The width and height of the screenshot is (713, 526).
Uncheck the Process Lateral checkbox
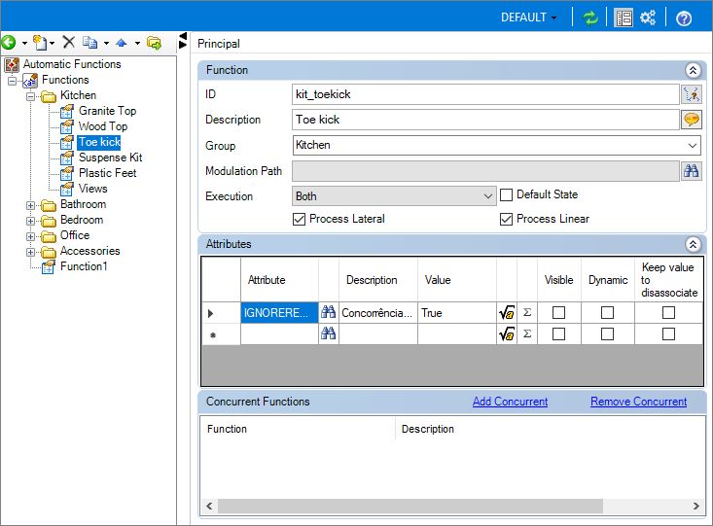point(299,219)
